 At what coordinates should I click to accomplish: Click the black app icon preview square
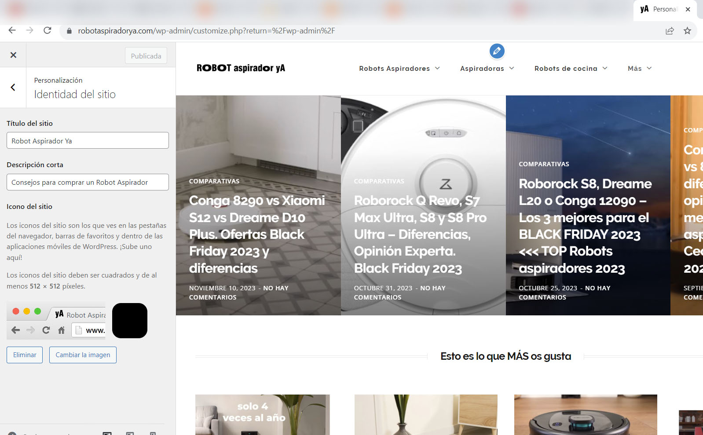[x=130, y=321]
